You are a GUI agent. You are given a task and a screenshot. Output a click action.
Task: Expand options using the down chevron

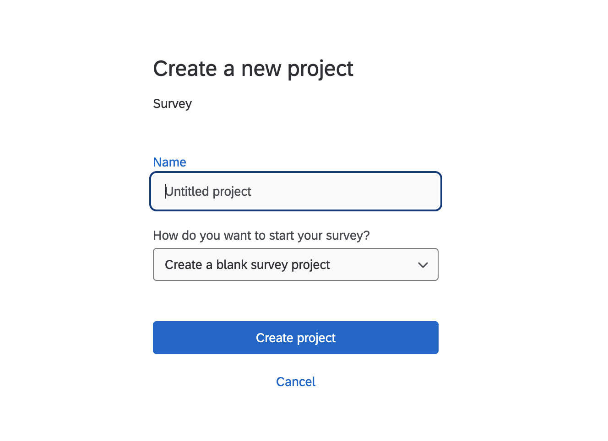423,265
